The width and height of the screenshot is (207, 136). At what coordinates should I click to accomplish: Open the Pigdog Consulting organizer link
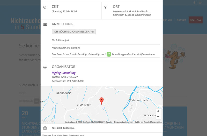64,73
